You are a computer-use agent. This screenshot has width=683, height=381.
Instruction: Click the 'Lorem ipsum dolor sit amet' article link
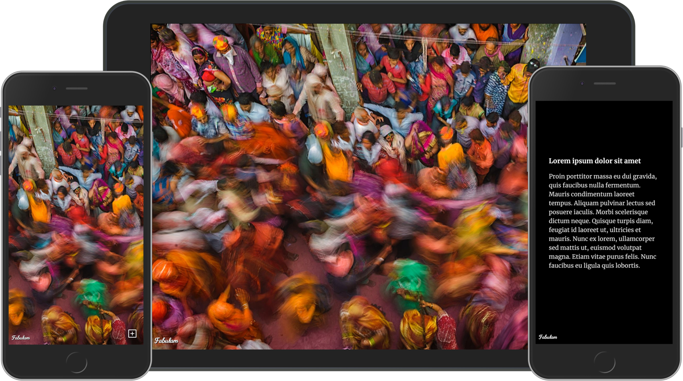point(594,161)
